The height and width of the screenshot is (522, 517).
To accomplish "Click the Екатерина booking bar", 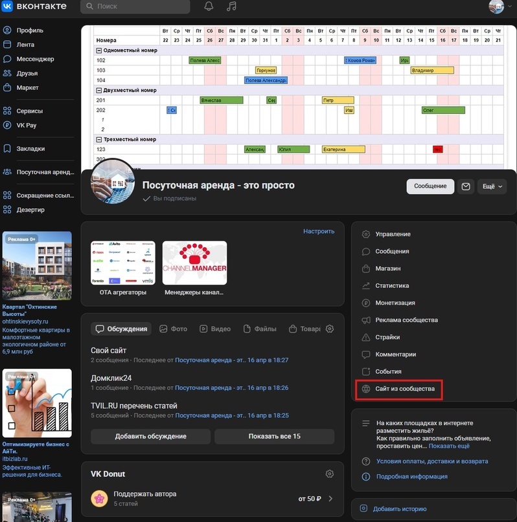I will point(343,149).
